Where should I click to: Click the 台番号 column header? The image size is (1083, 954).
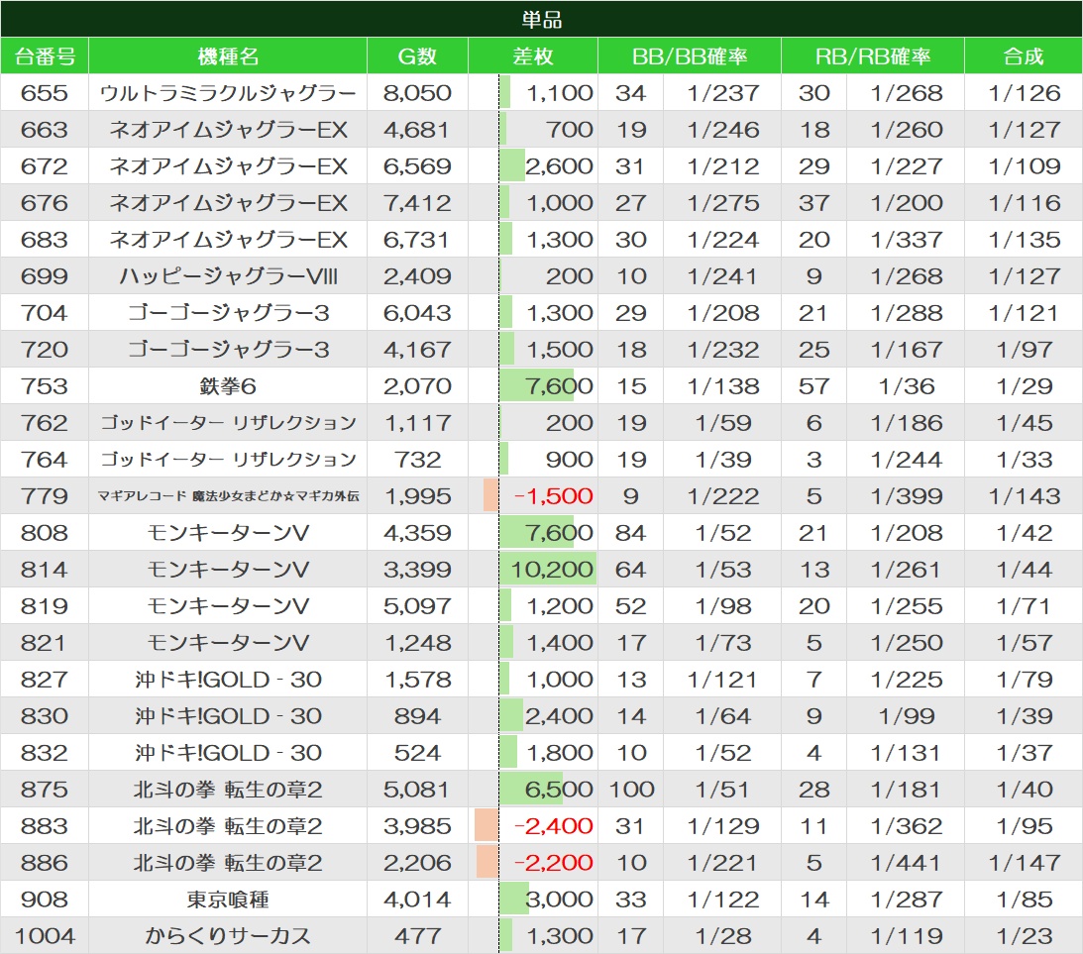click(45, 55)
